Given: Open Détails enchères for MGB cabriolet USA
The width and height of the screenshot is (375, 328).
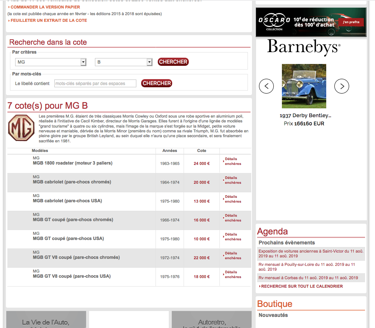Looking at the screenshot, I should 233,199.
